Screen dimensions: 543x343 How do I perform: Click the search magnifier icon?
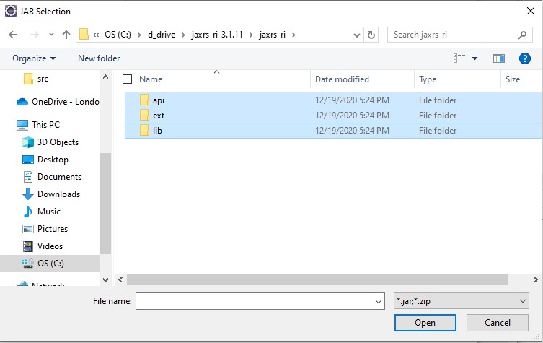522,35
